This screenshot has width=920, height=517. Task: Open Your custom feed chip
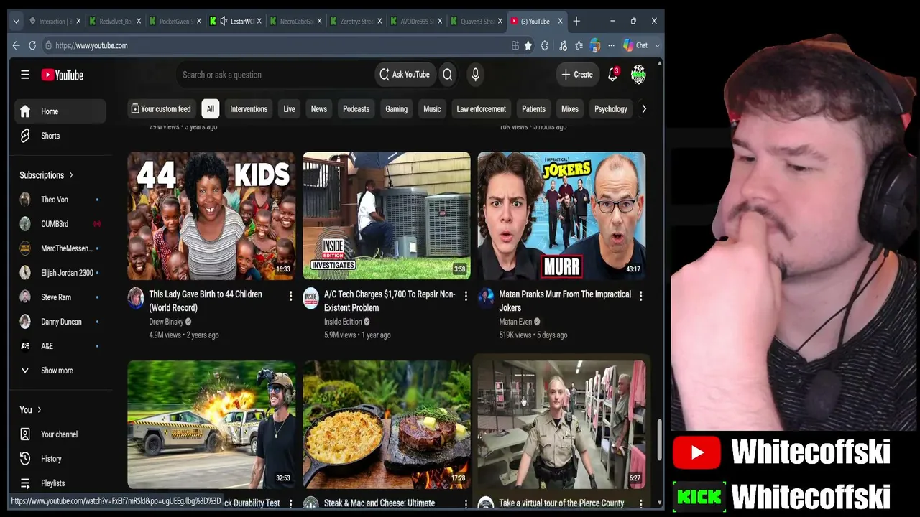pos(161,109)
